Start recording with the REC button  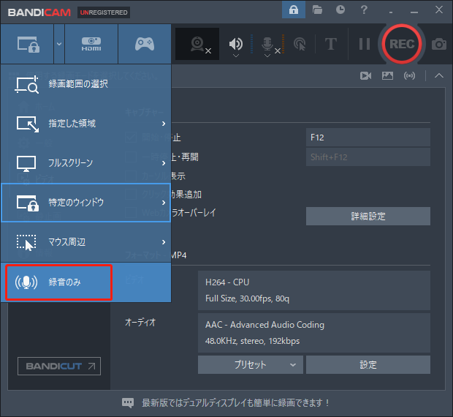[402, 44]
